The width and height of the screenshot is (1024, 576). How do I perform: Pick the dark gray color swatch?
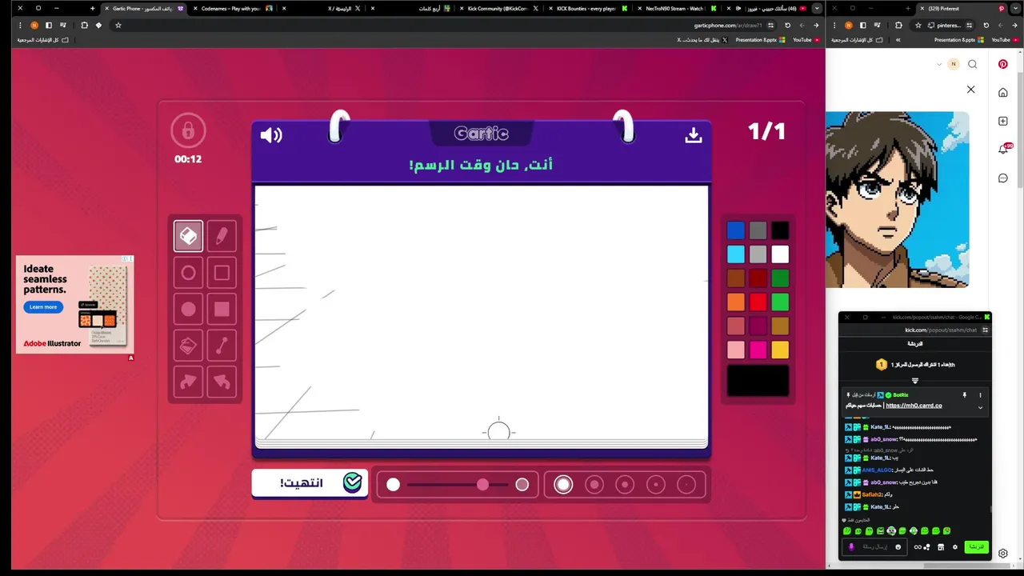pos(758,231)
